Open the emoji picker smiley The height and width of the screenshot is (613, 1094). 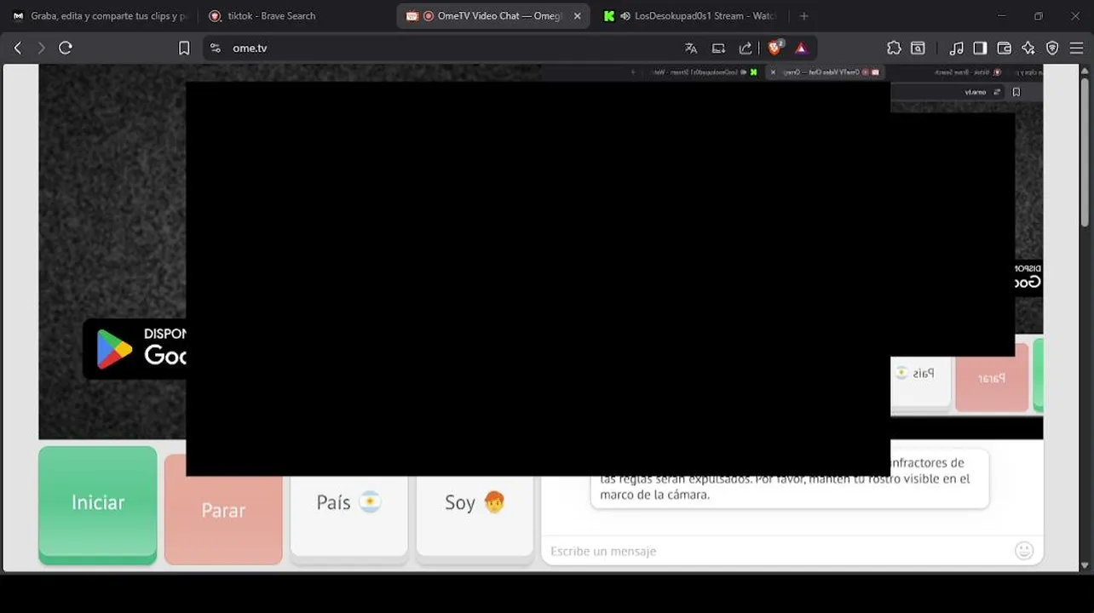[x=1024, y=551]
